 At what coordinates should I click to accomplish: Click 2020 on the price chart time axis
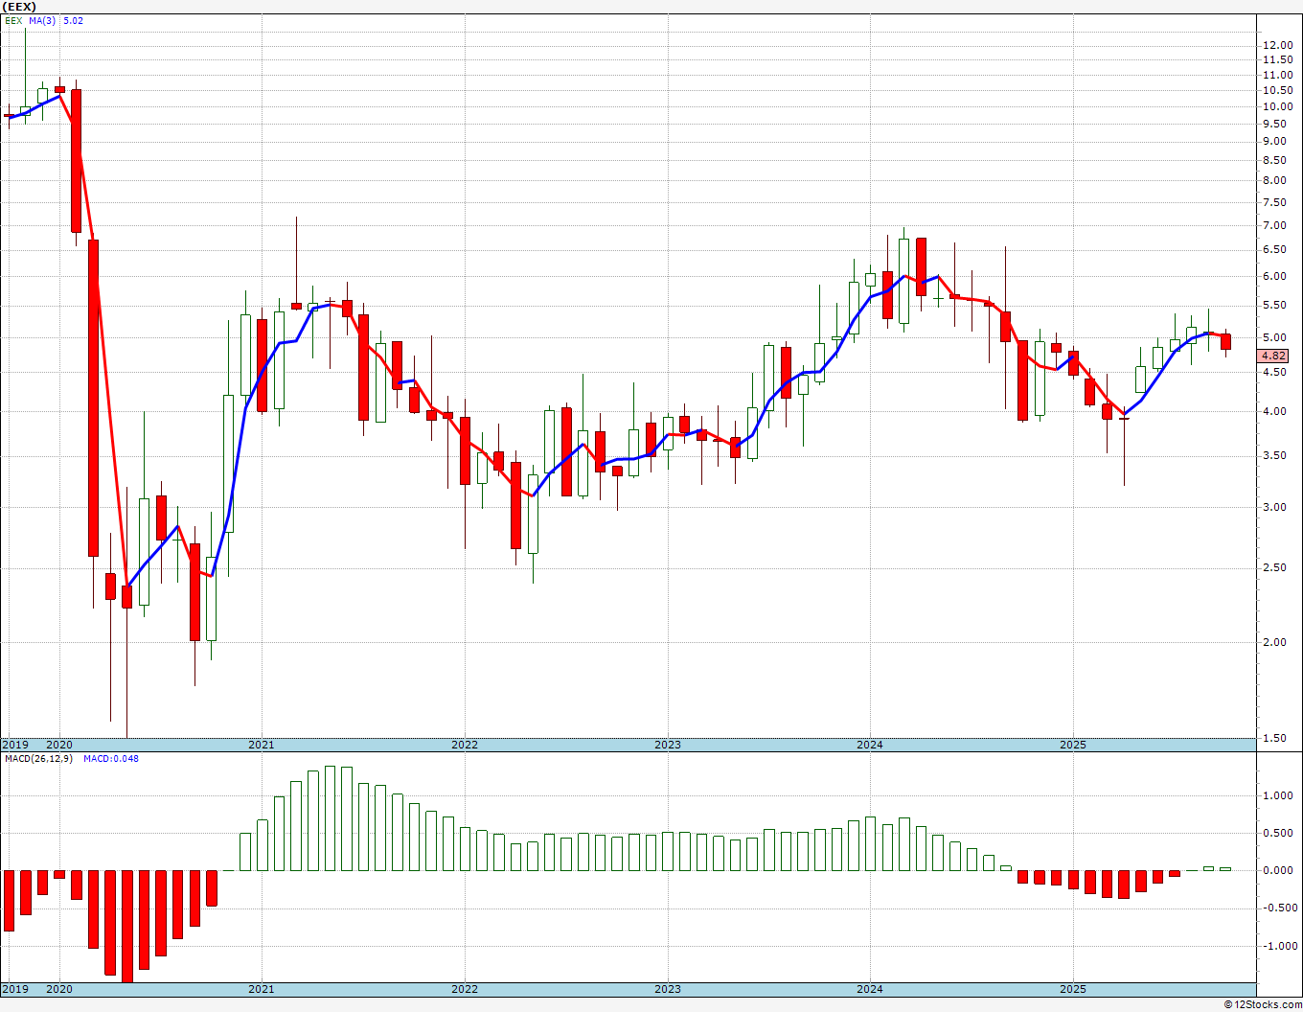tap(59, 745)
